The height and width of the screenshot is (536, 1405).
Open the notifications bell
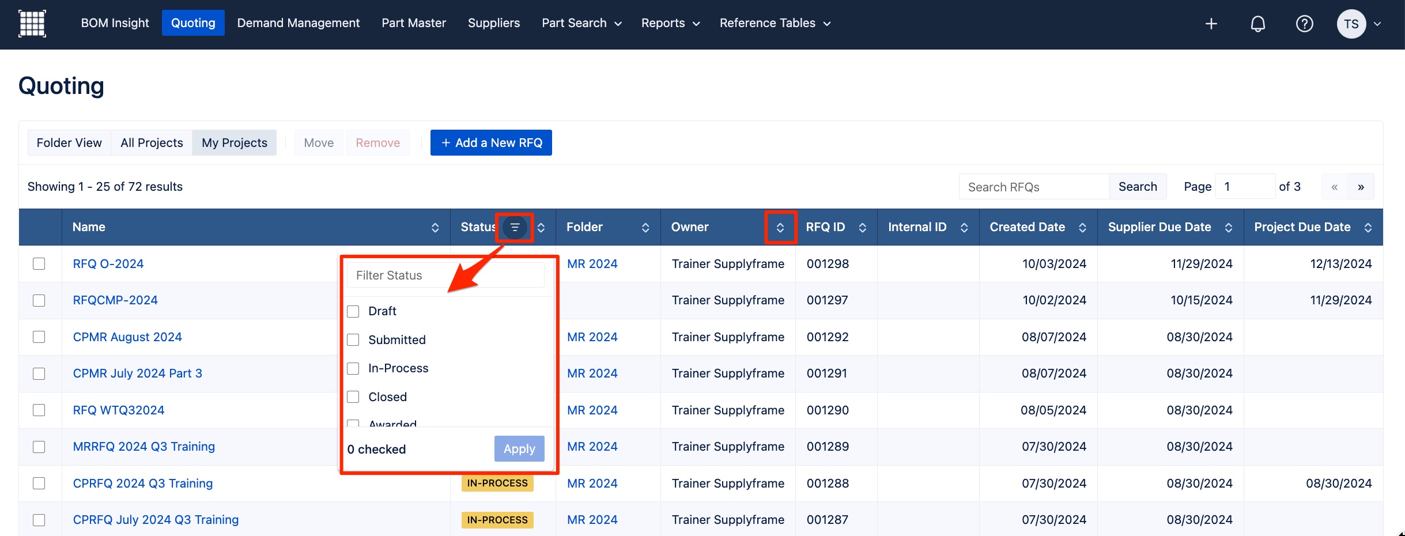pos(1257,24)
